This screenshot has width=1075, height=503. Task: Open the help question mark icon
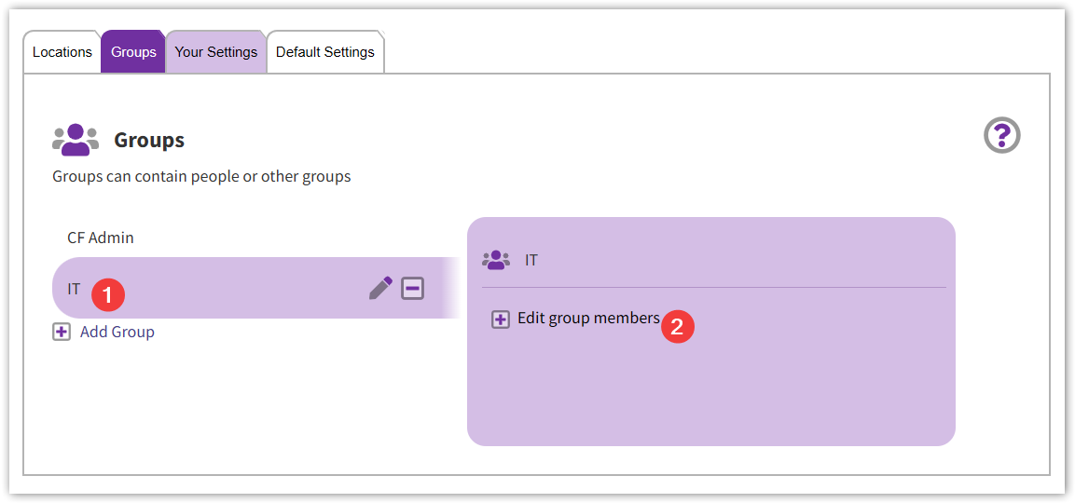(1002, 136)
